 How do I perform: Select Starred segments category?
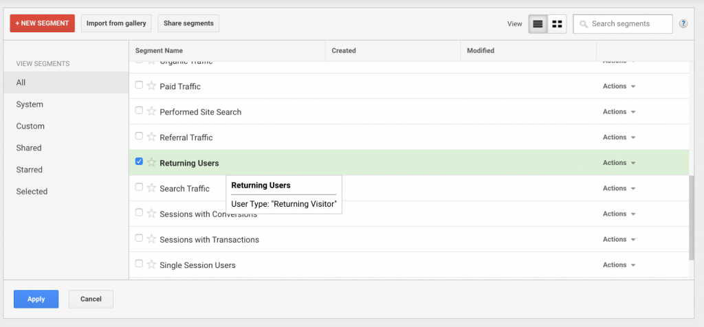pyautogui.click(x=67, y=170)
